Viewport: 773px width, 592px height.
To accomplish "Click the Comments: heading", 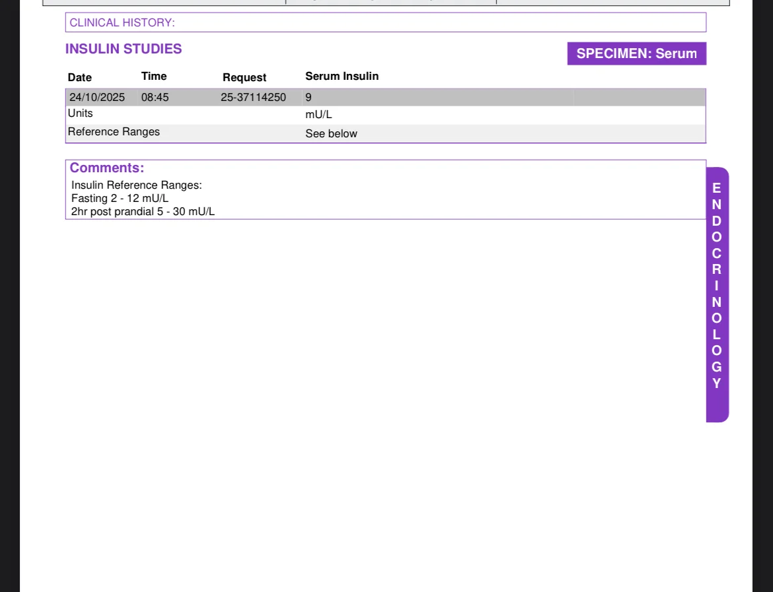I will [107, 168].
